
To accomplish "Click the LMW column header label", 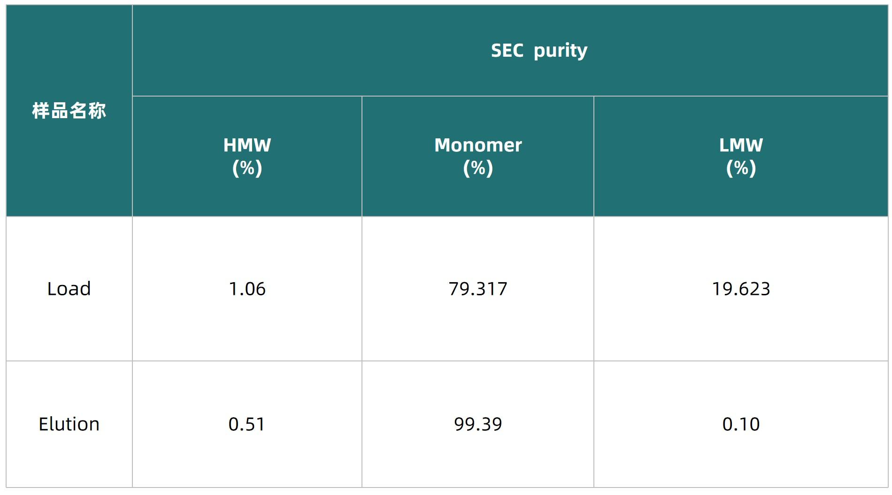I will coord(741,145).
